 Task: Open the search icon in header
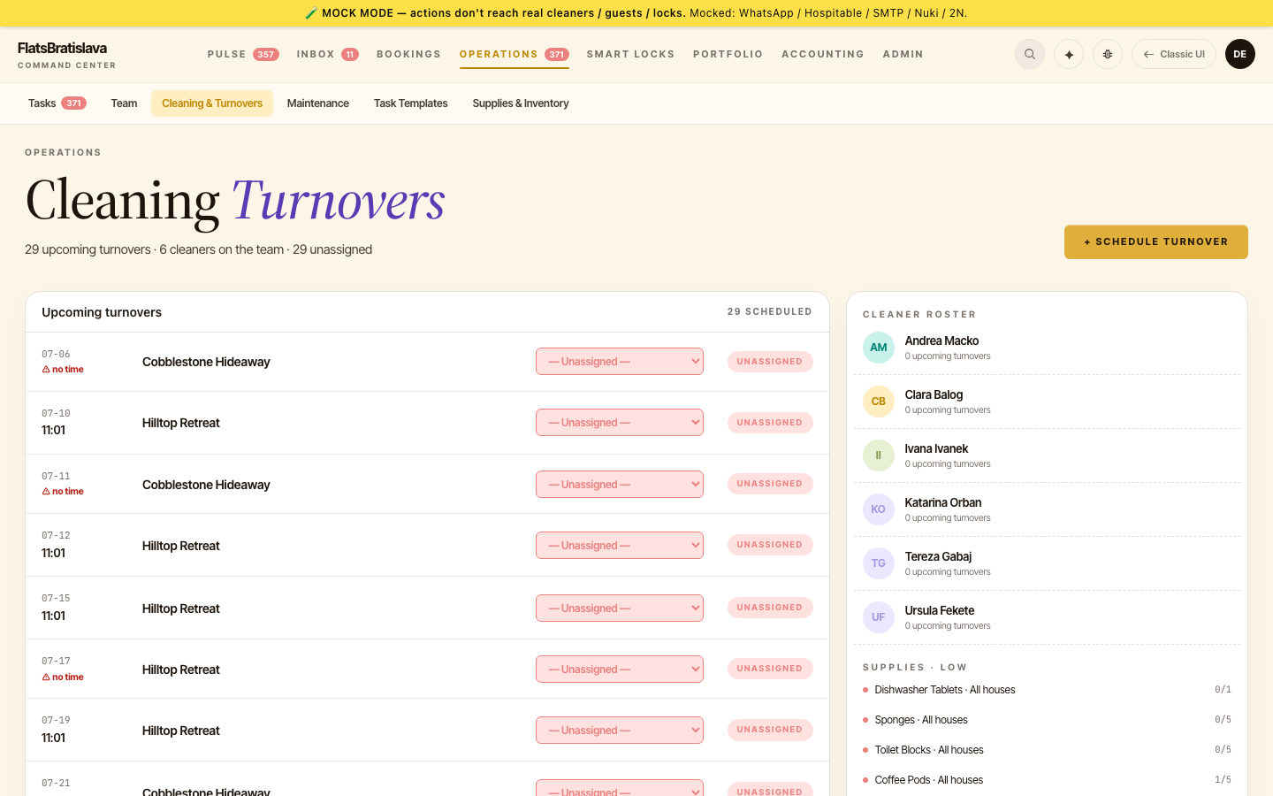pyautogui.click(x=1030, y=54)
